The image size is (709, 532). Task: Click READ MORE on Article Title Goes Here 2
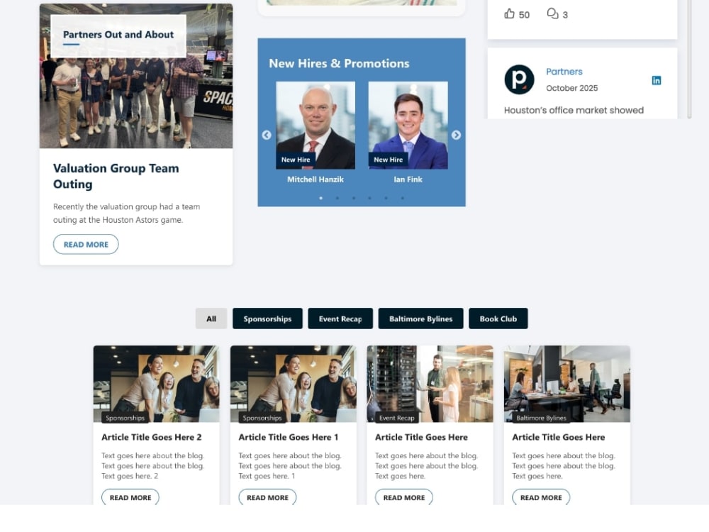point(130,497)
